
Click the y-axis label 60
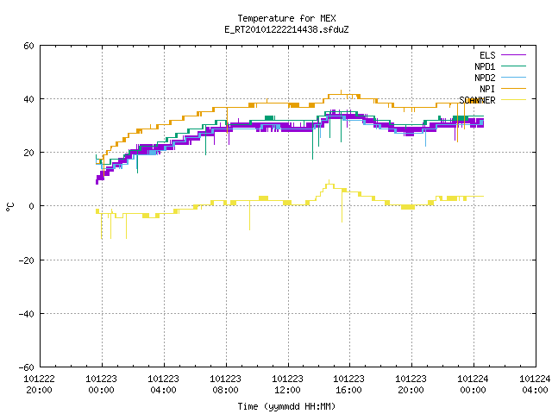(x=28, y=46)
